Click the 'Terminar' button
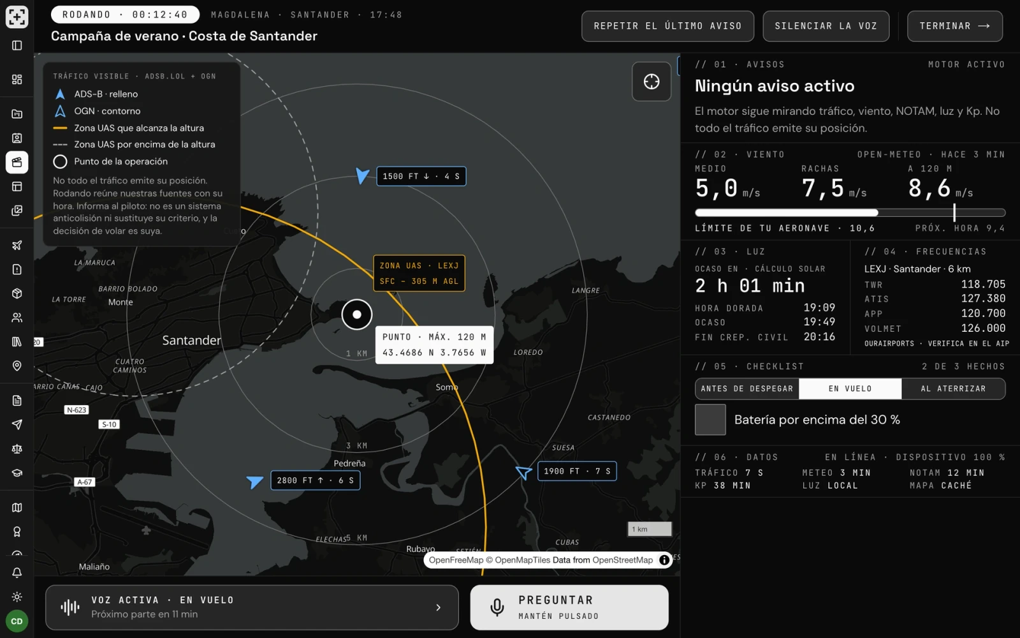1020x638 pixels. (954, 26)
